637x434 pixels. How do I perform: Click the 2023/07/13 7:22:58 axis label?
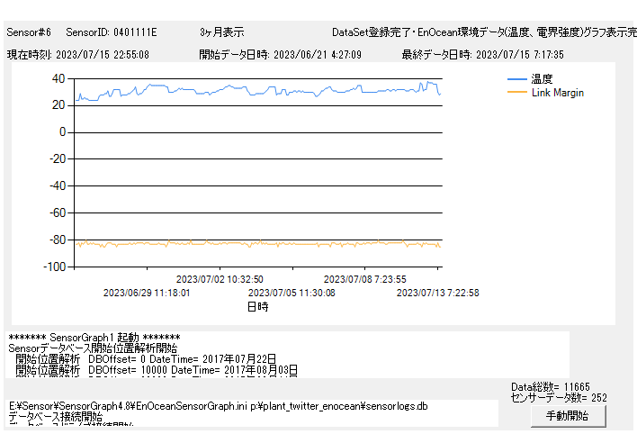437,293
